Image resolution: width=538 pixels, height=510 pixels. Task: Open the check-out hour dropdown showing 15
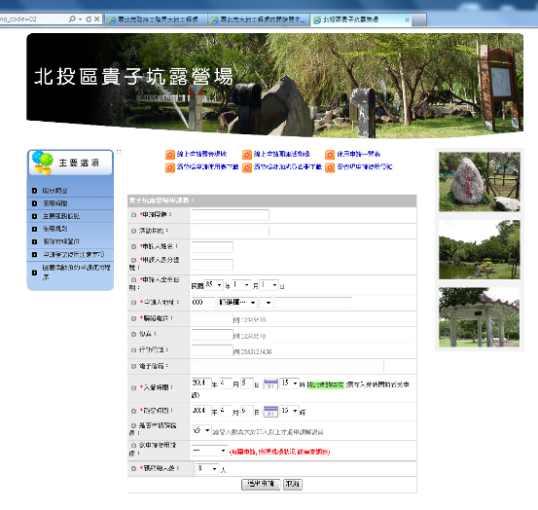289,411
